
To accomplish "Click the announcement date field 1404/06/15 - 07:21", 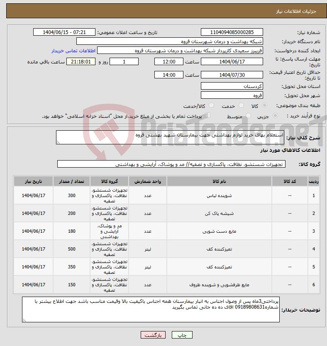I will (x=64, y=32).
